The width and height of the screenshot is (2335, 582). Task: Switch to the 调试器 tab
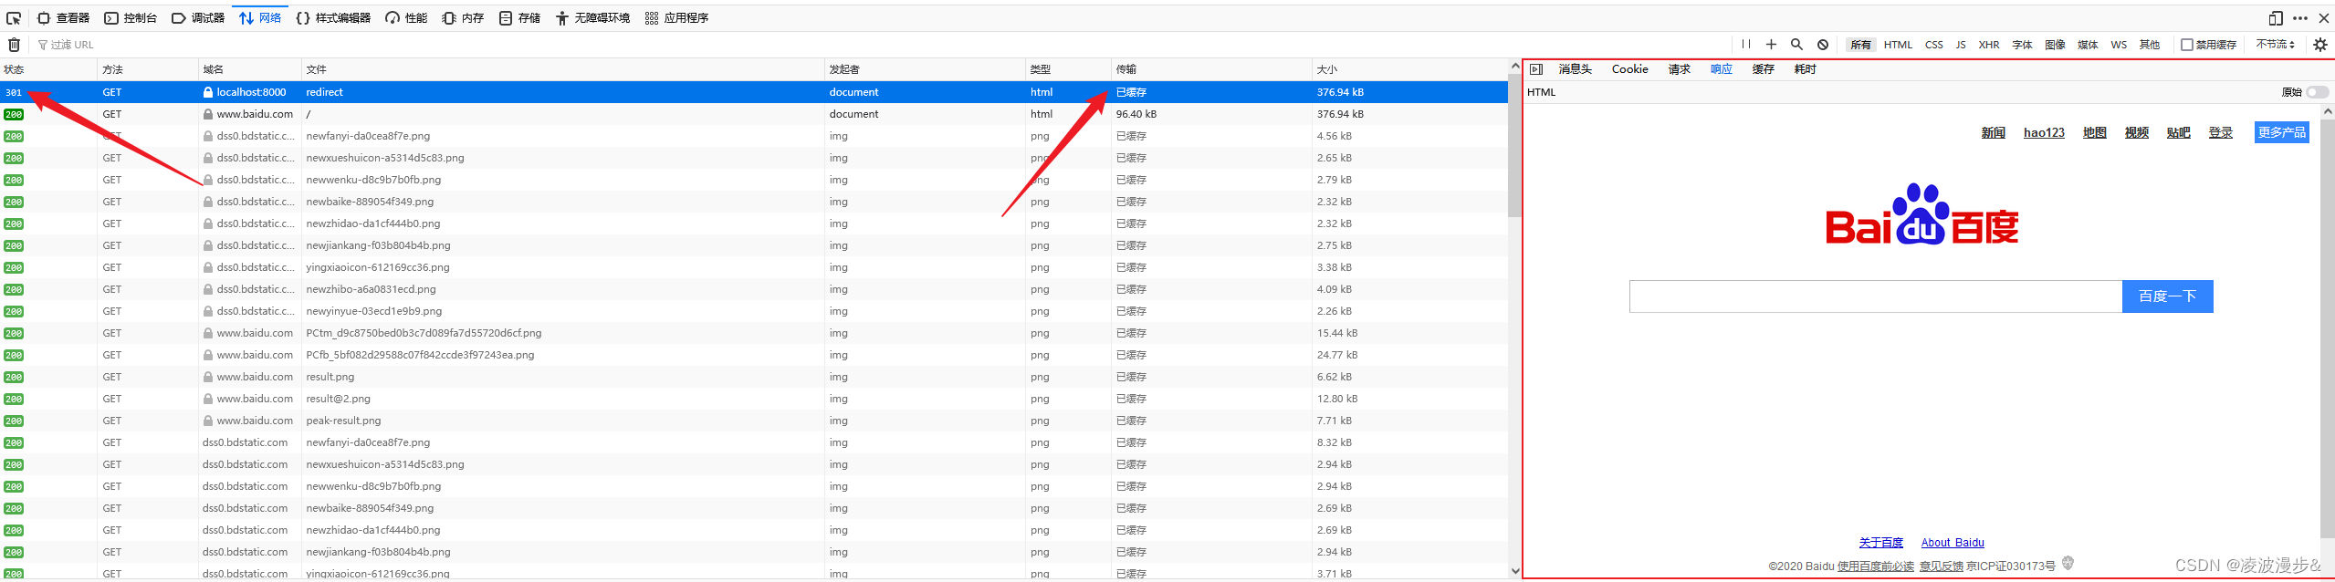[198, 18]
